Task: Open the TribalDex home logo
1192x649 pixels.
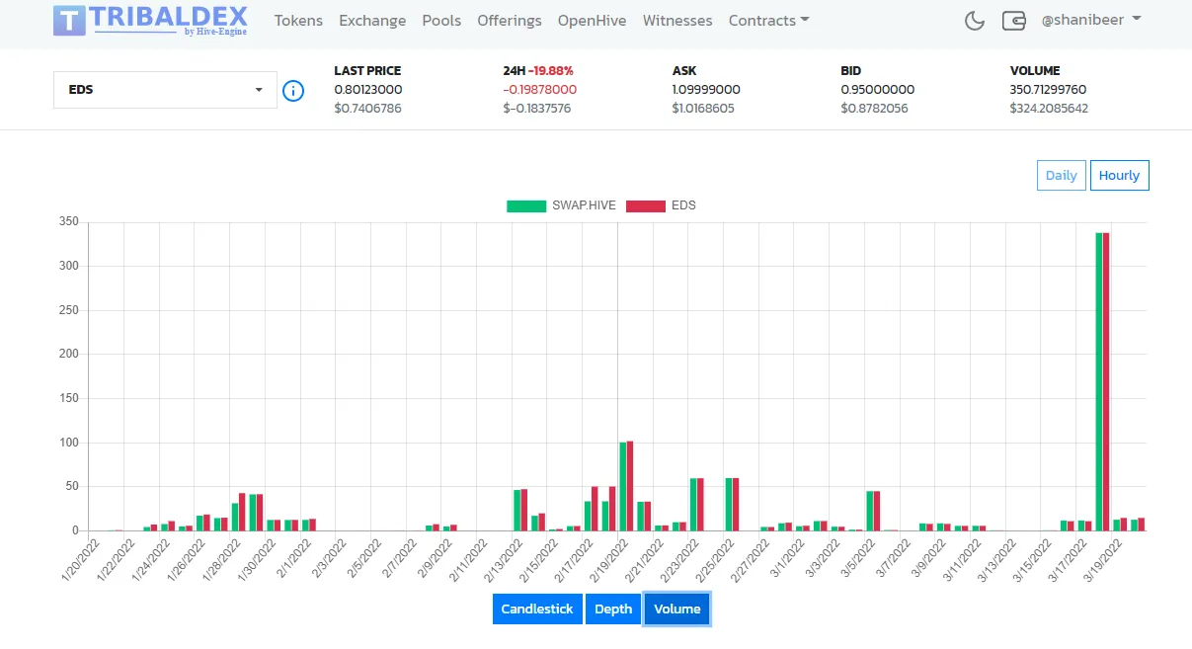Action: (150, 20)
